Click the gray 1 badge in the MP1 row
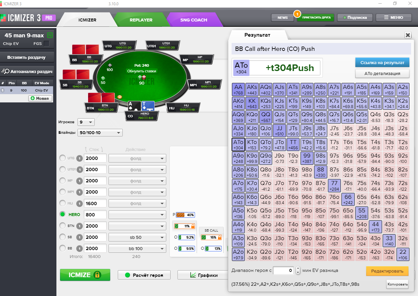418x296 pixels. [x=80, y=192]
